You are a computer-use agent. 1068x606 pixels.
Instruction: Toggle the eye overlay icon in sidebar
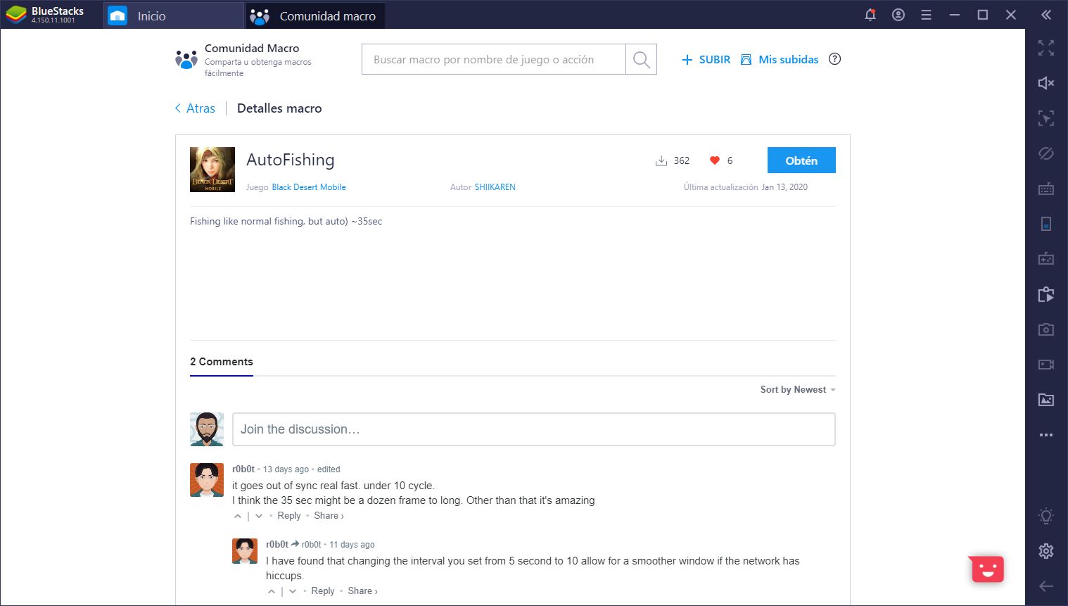click(x=1046, y=153)
